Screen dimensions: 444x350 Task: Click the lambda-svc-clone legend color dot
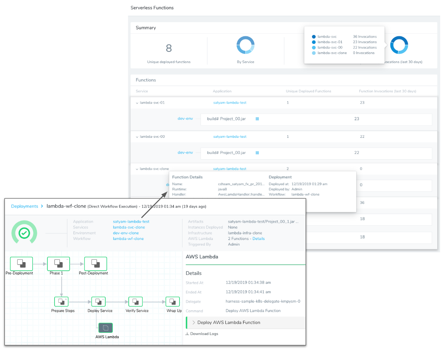coord(314,53)
